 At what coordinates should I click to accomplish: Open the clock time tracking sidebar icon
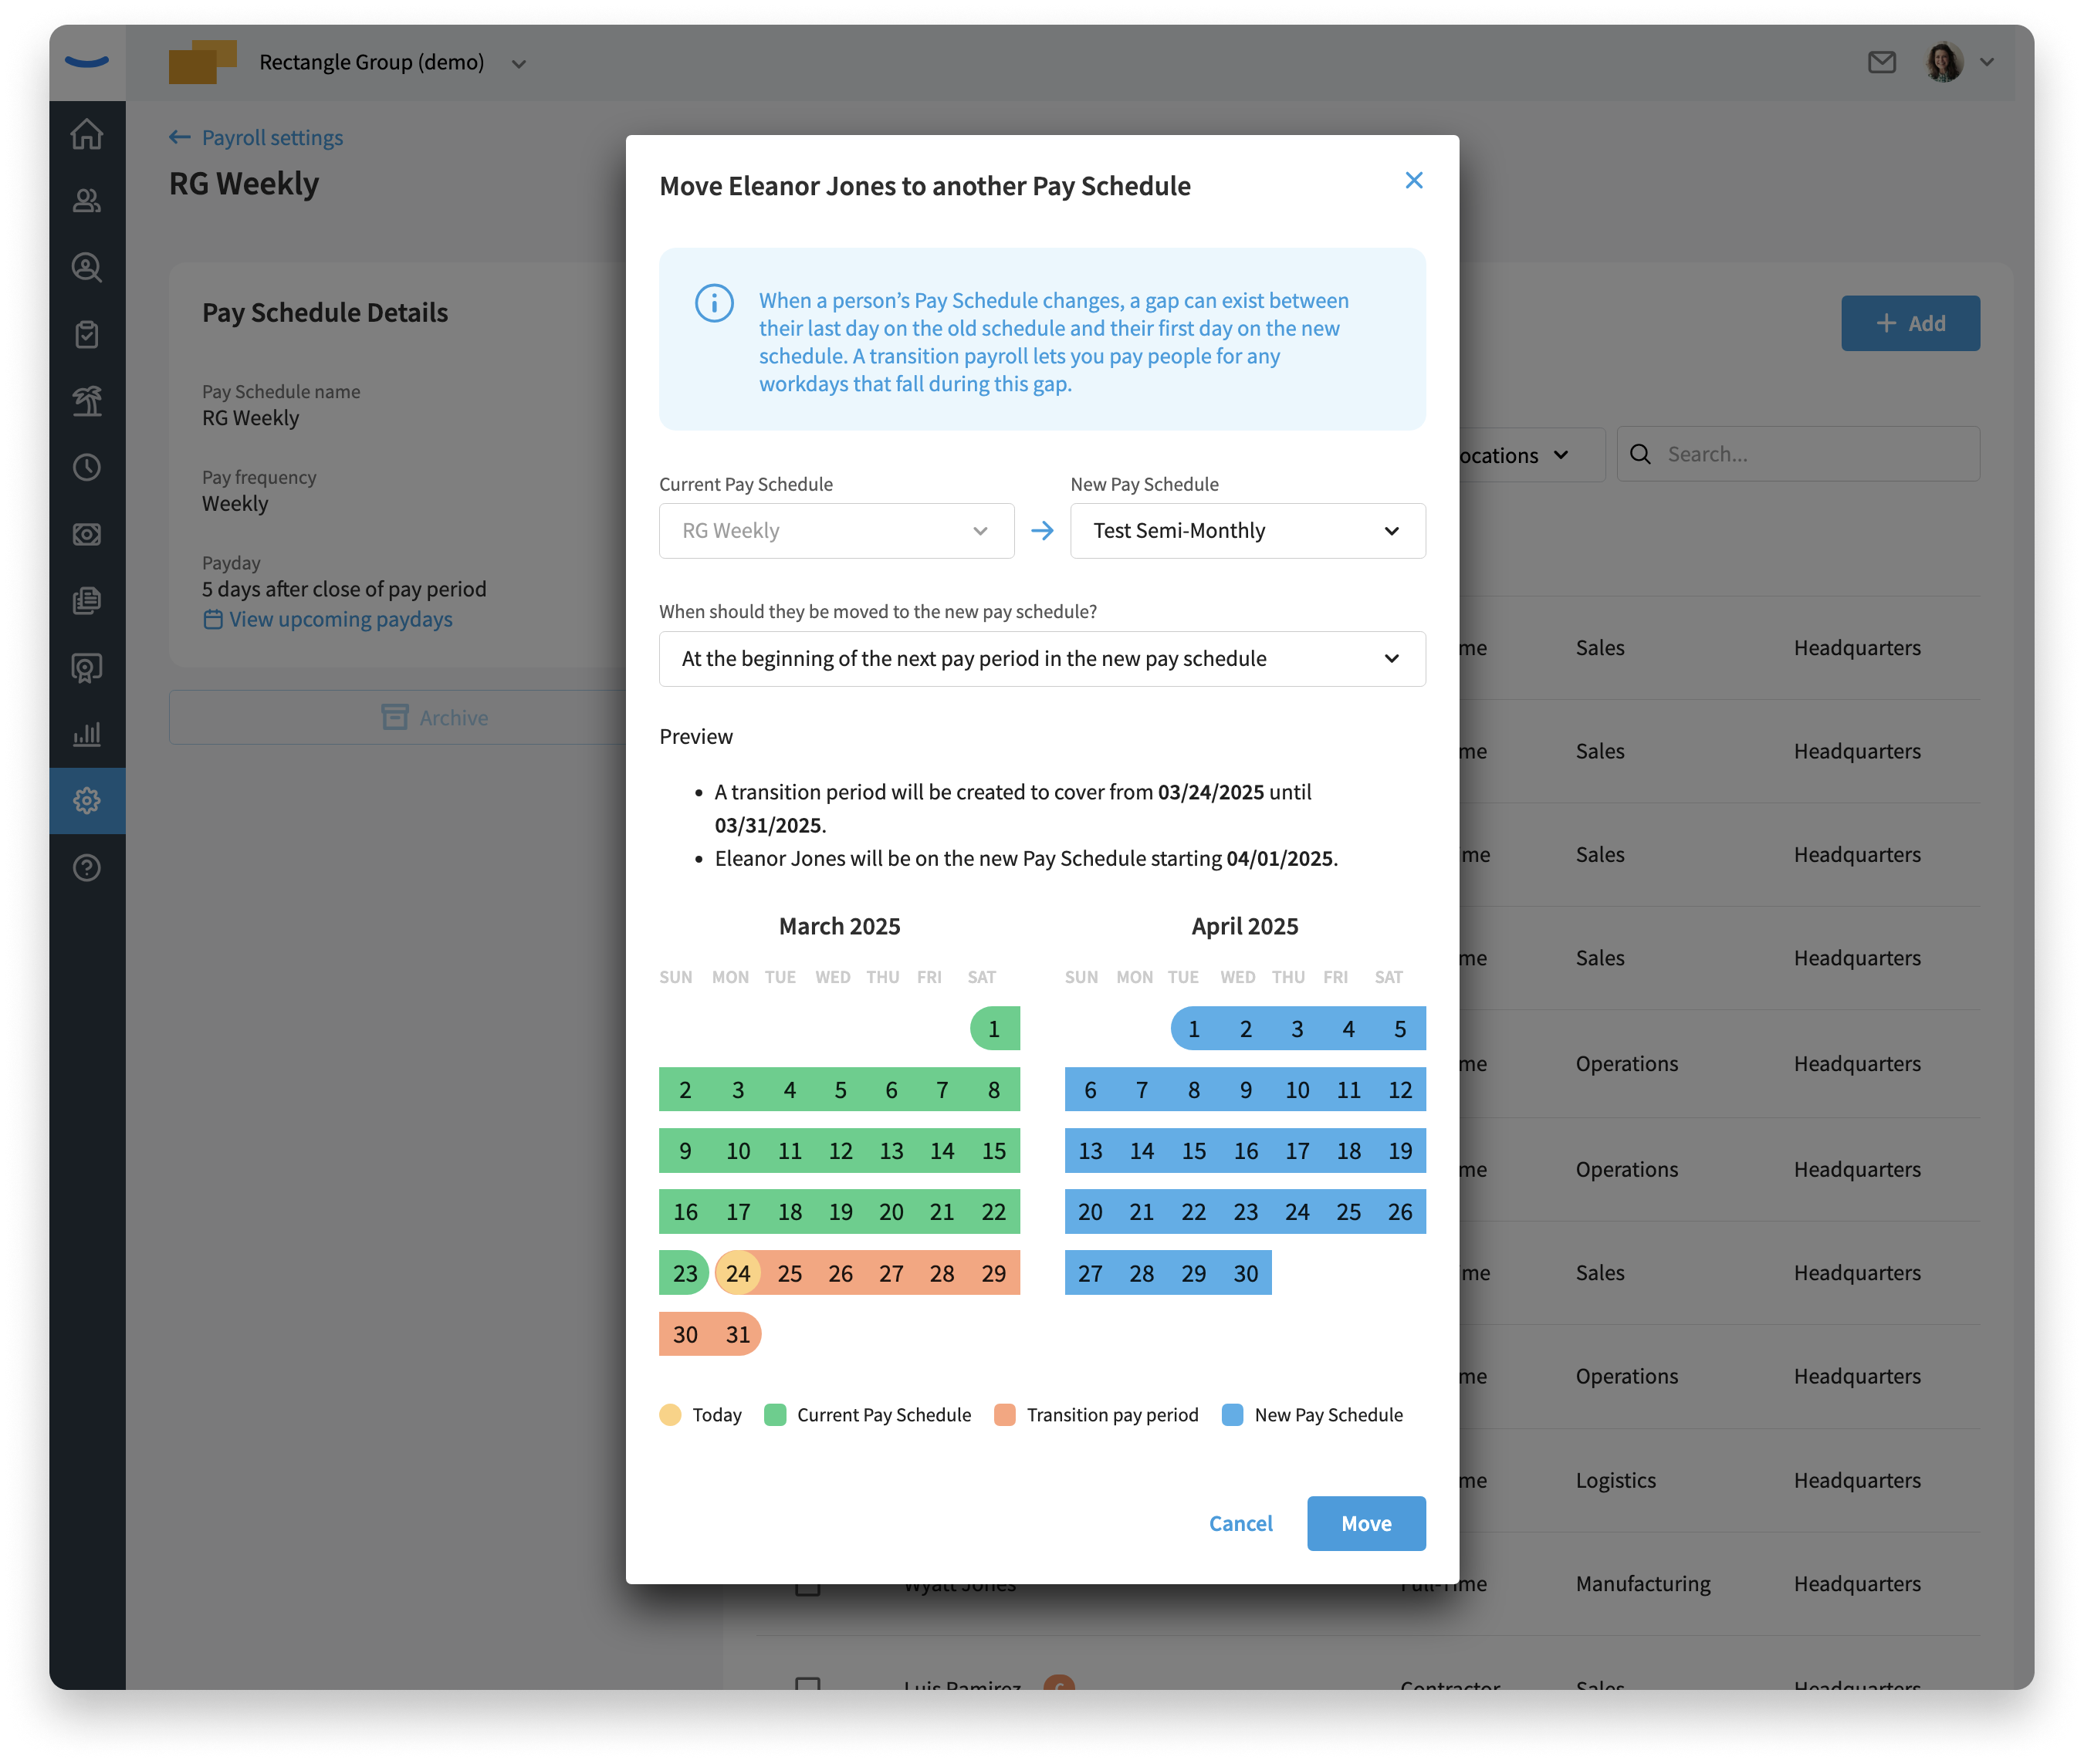87,467
